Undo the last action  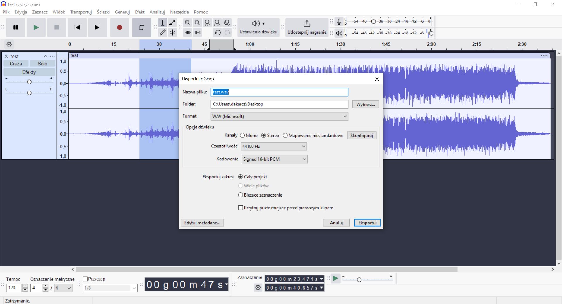217,33
